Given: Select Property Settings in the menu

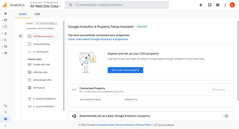Looking at the screenshot, I should [42, 44].
